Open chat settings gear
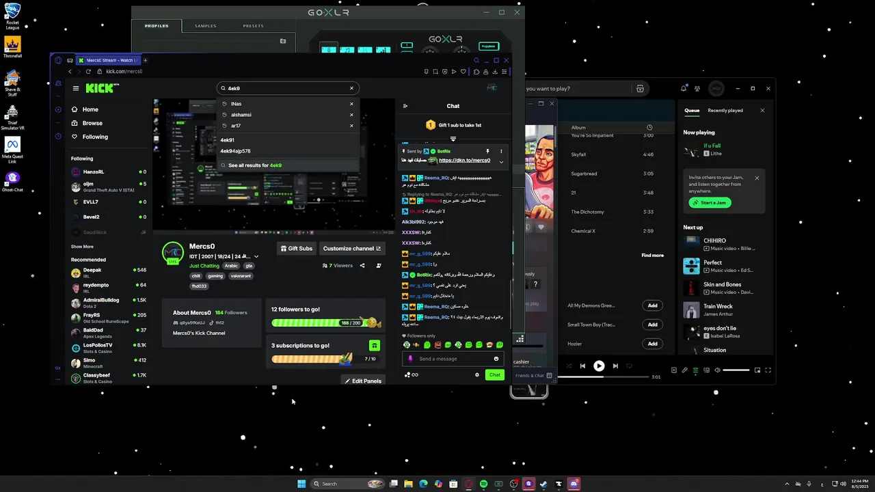 pyautogui.click(x=477, y=374)
